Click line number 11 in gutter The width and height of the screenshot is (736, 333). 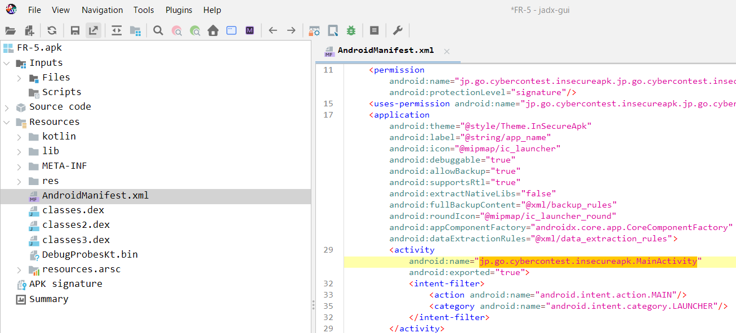tap(328, 70)
